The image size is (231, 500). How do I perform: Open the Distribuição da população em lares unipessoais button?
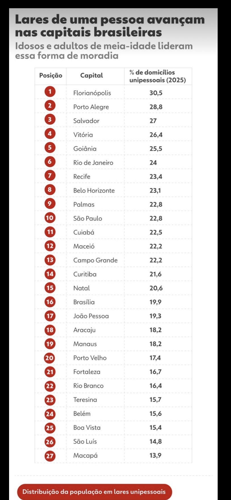[94, 492]
